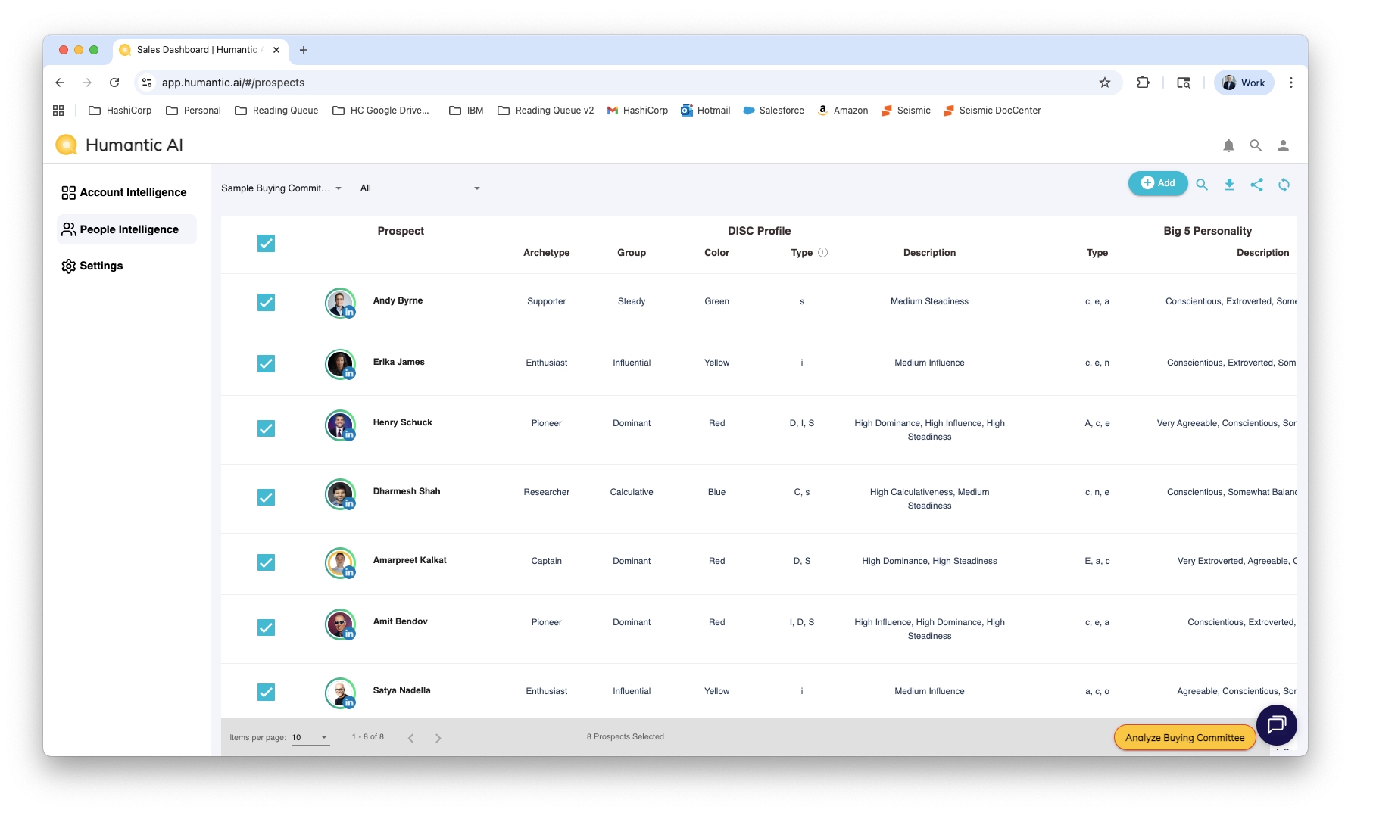The image size is (1373, 822).
Task: Click Erika James's profile avatar
Action: point(340,363)
